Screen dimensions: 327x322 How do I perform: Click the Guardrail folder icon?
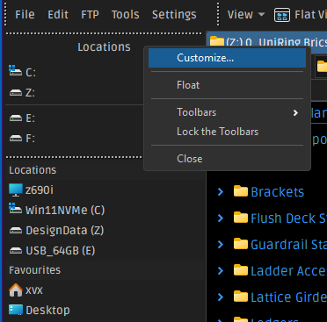(241, 244)
